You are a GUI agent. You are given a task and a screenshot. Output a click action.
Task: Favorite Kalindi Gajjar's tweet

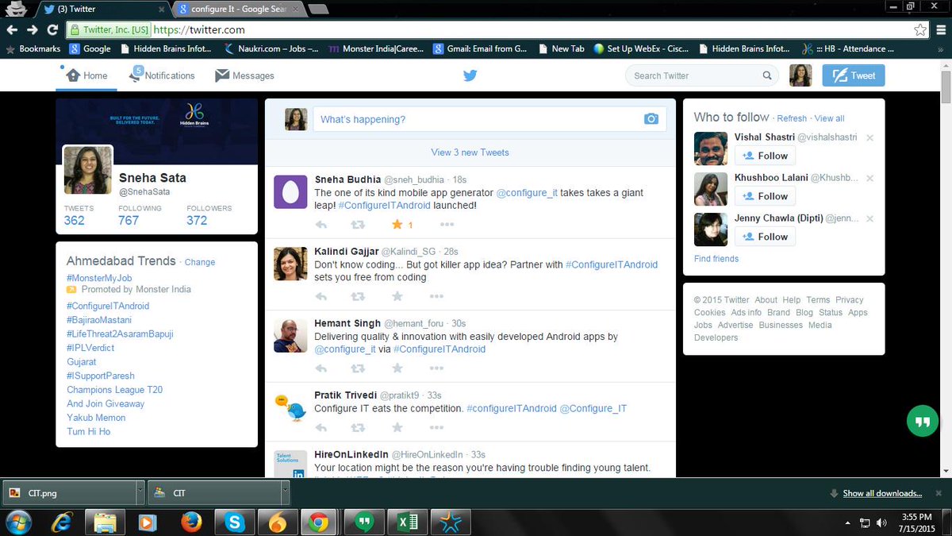coord(397,296)
